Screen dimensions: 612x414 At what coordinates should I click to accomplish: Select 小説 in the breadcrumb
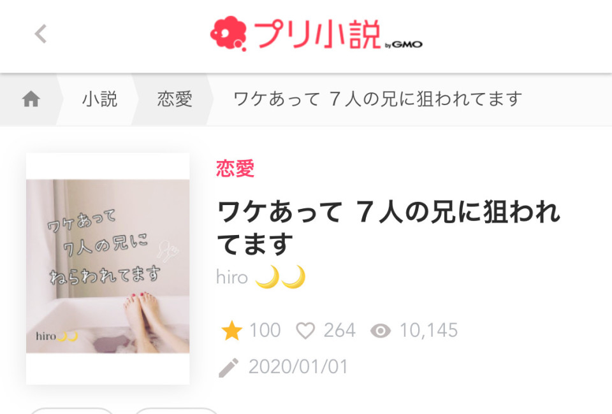coord(99,99)
